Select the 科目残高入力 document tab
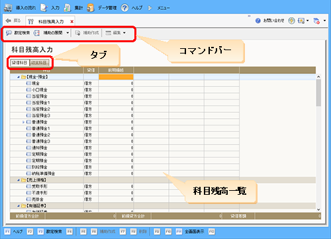The height and width of the screenshot is (239, 331). 51,22
